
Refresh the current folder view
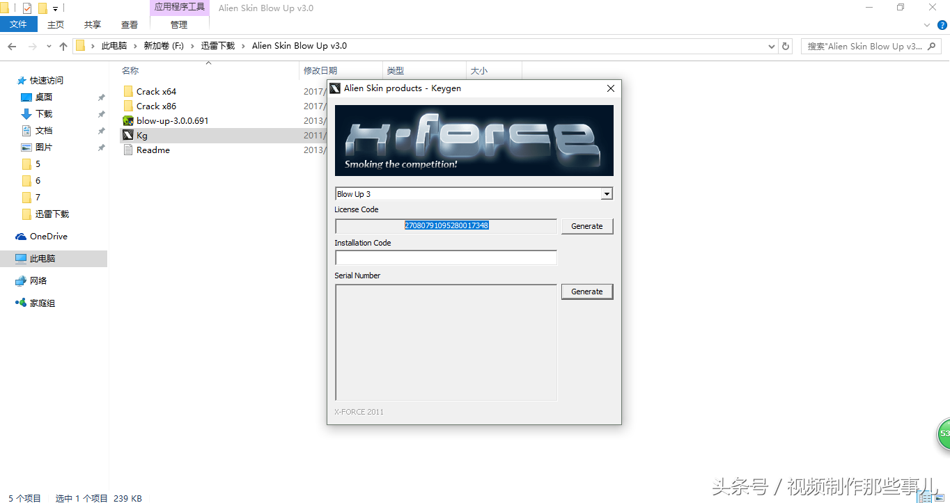click(x=786, y=46)
